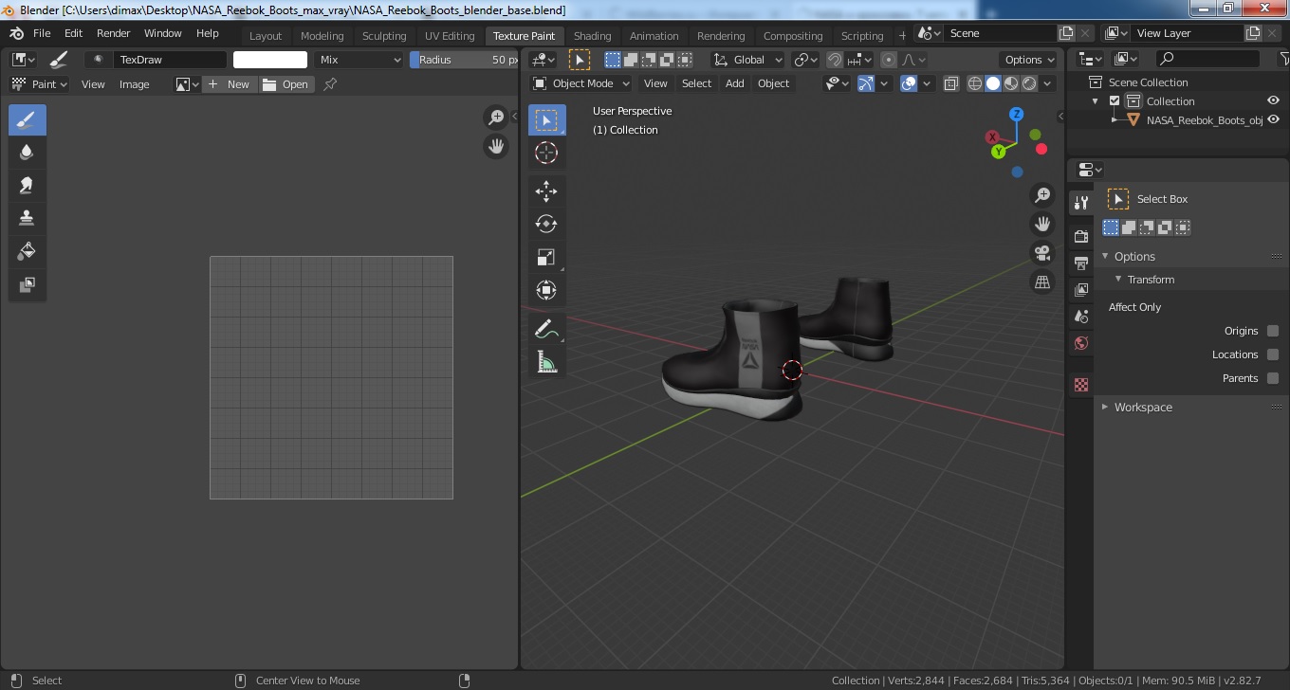The height and width of the screenshot is (690, 1290).
Task: Open the Scene properties tab
Action: pyautogui.click(x=1080, y=316)
